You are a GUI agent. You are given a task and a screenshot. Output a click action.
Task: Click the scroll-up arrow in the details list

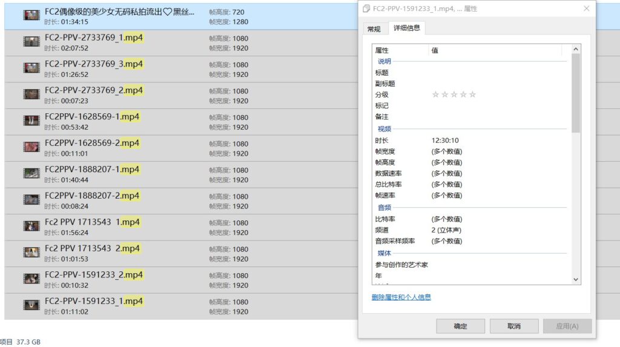pyautogui.click(x=576, y=49)
